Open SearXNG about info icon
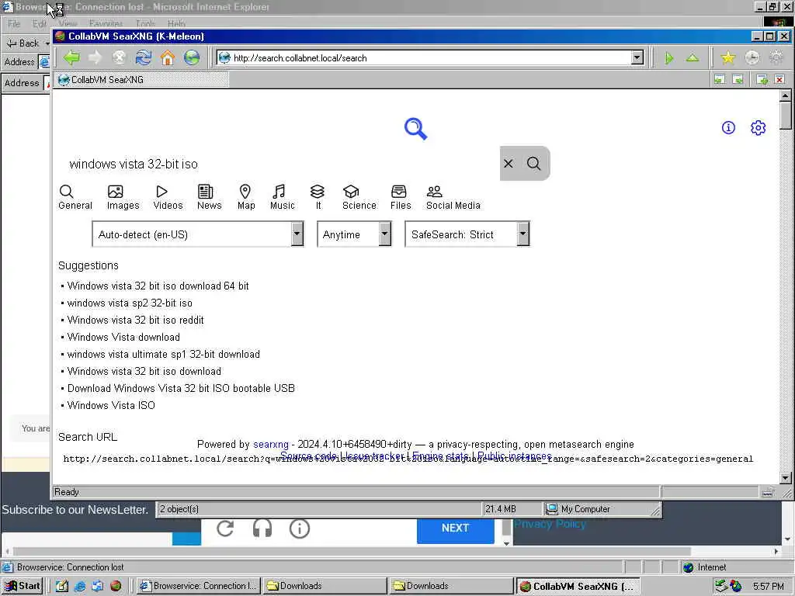 (728, 128)
